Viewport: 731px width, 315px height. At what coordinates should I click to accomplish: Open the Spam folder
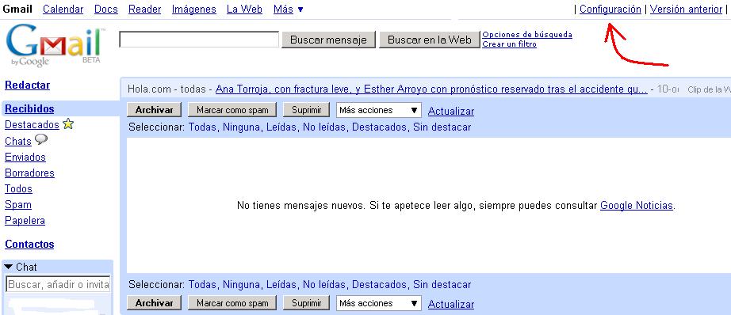17,204
